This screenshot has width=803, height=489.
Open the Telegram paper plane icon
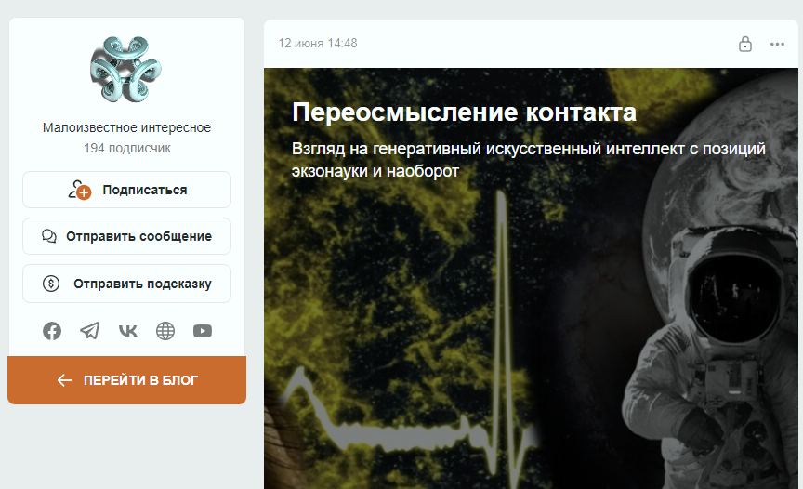89,331
